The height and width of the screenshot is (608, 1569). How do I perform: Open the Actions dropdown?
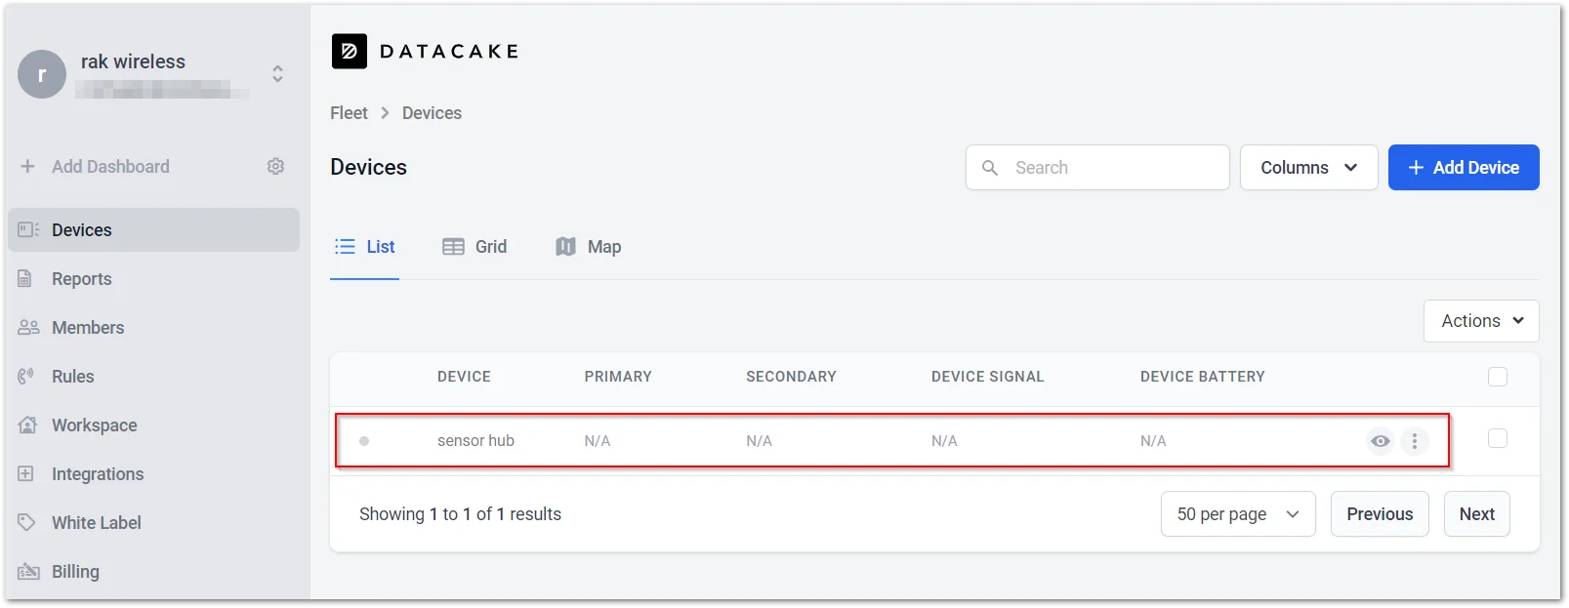(1481, 321)
